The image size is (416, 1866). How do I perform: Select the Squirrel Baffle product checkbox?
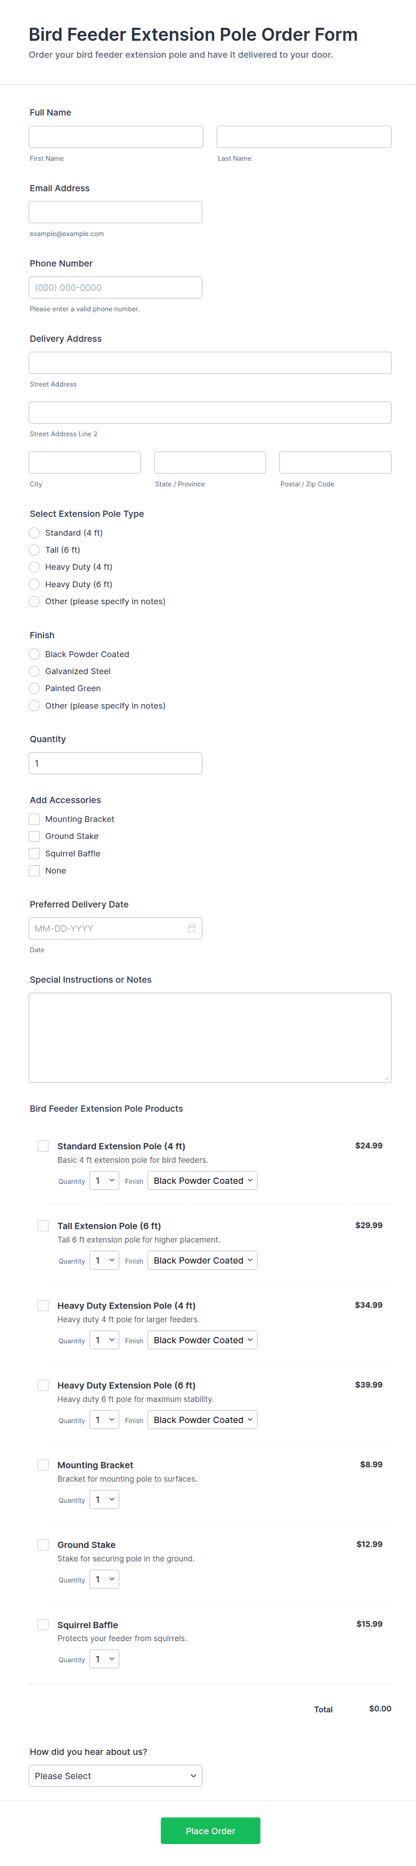pyautogui.click(x=43, y=1624)
